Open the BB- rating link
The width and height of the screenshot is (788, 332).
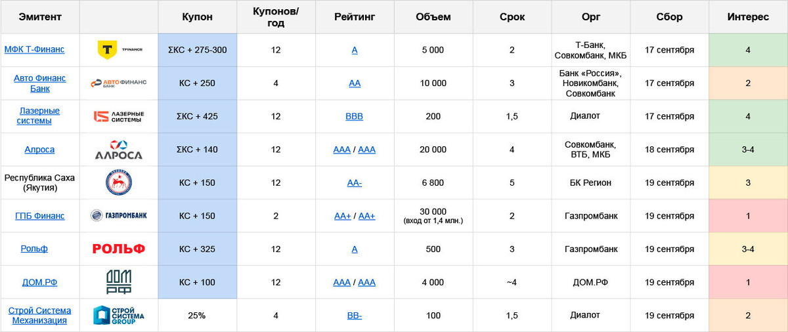point(354,316)
